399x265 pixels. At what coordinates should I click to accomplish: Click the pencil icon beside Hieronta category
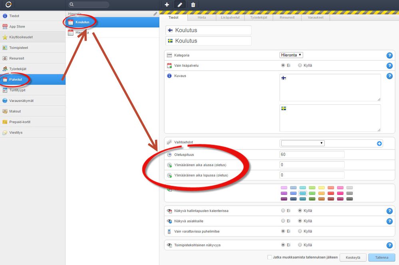pyautogui.click(x=155, y=14)
